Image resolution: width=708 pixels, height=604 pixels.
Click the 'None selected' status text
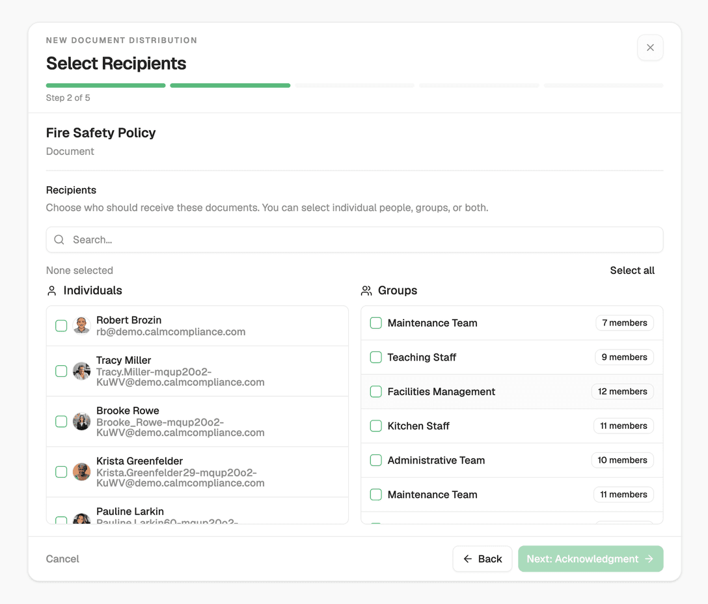click(79, 270)
